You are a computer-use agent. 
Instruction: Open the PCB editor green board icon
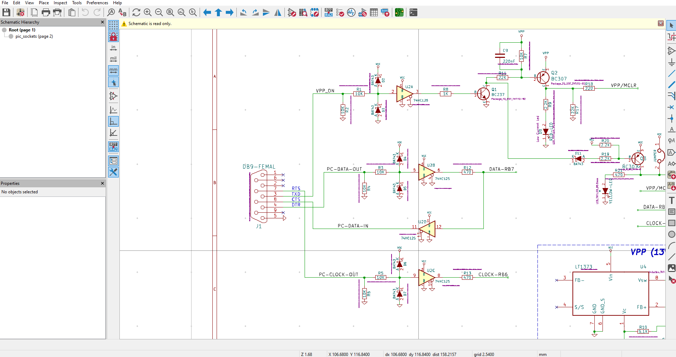[399, 13]
